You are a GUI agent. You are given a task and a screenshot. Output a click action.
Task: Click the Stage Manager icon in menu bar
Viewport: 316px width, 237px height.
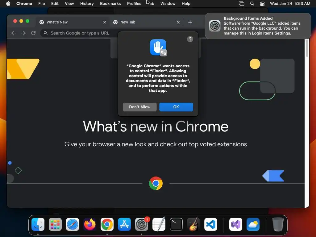click(x=241, y=4)
